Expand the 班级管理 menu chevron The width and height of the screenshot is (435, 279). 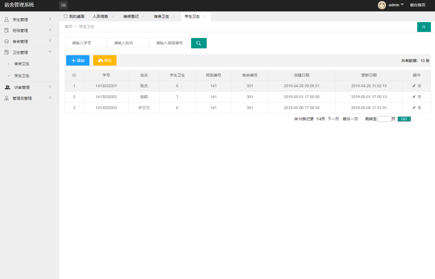click(x=50, y=30)
